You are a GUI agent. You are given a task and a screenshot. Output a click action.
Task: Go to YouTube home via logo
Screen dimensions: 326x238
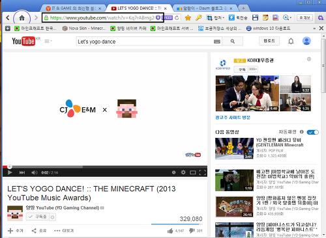click(23, 41)
